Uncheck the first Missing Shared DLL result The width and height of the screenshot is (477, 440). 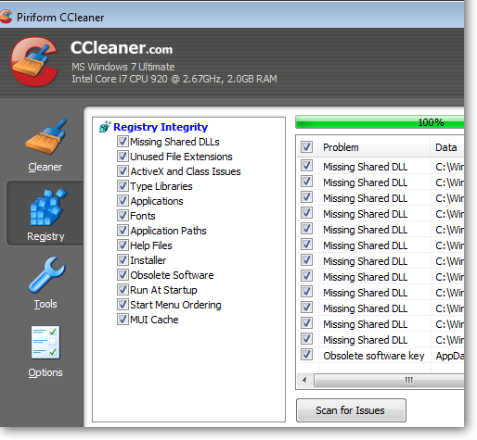coord(306,166)
